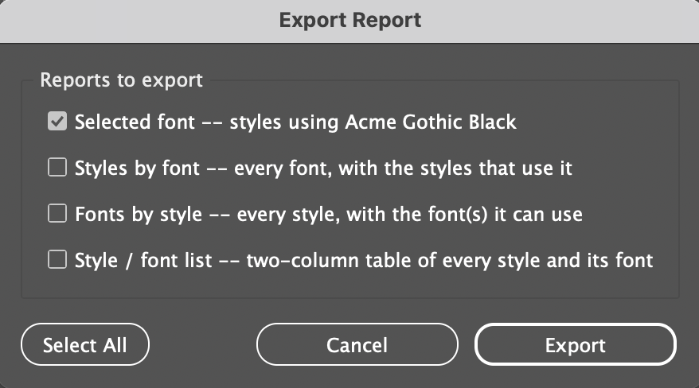Screen dimensions: 699x388
Task: Uncheck the Selected font Acme Gothic Black checkbox
Action: point(57,121)
